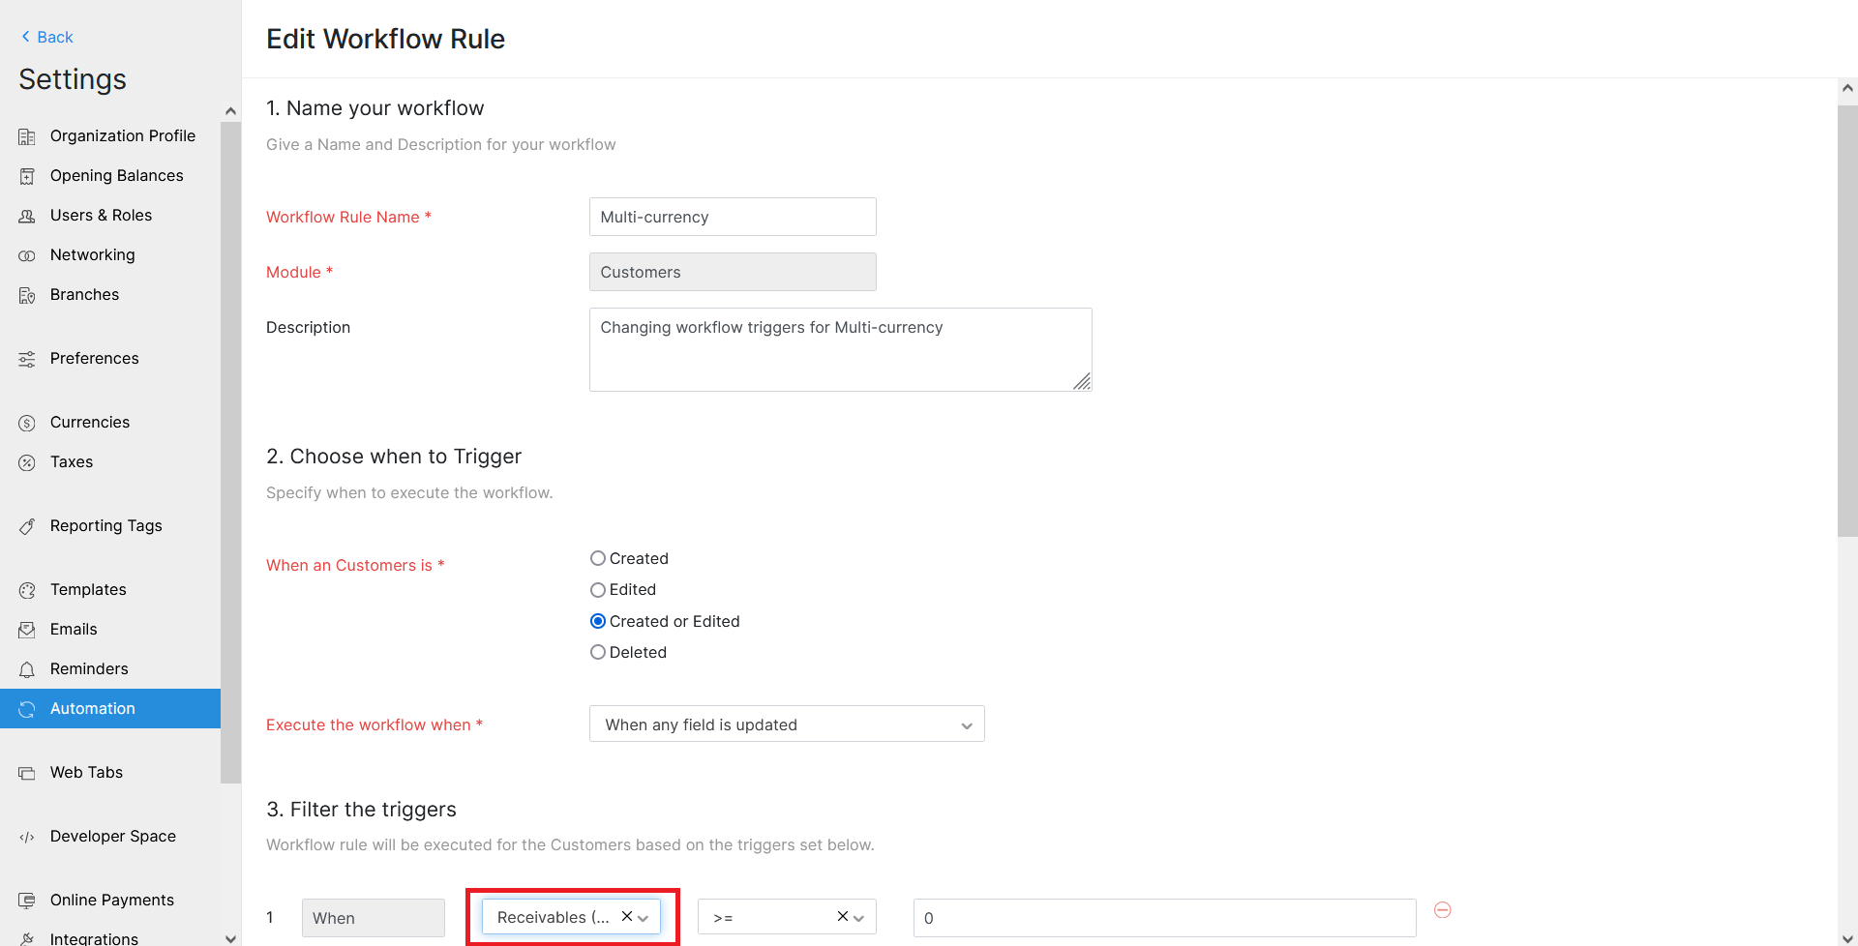Open the 'When any field is updated' dropdown
This screenshot has height=946, width=1858.
click(786, 724)
